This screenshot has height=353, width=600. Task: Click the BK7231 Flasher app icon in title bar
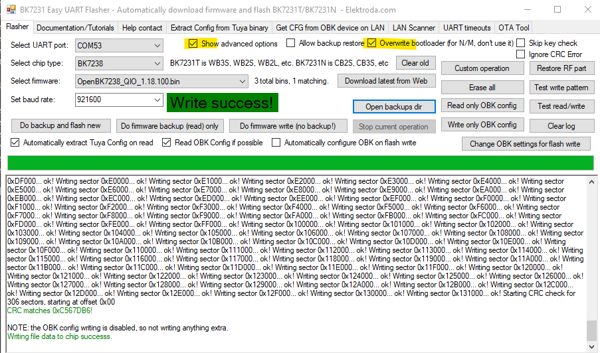tap(11, 9)
